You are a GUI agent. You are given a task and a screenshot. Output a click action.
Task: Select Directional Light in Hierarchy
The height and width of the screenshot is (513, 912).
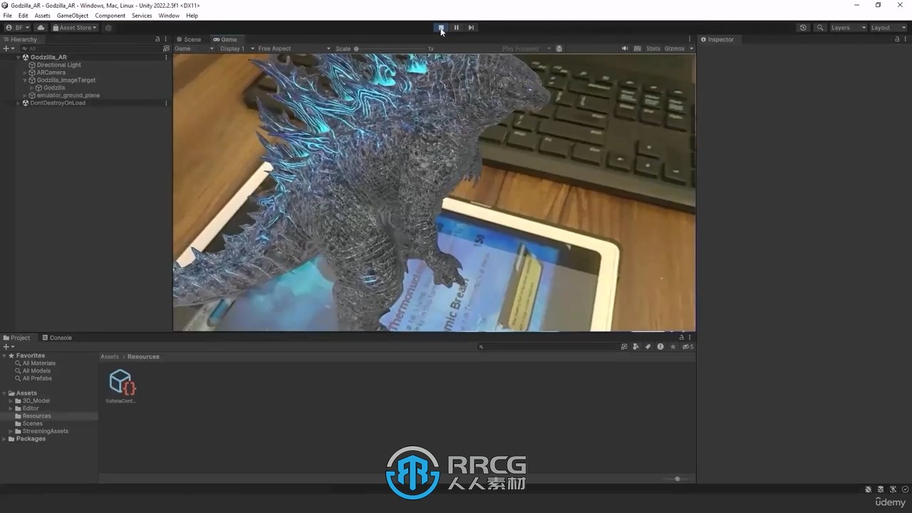pyautogui.click(x=58, y=65)
